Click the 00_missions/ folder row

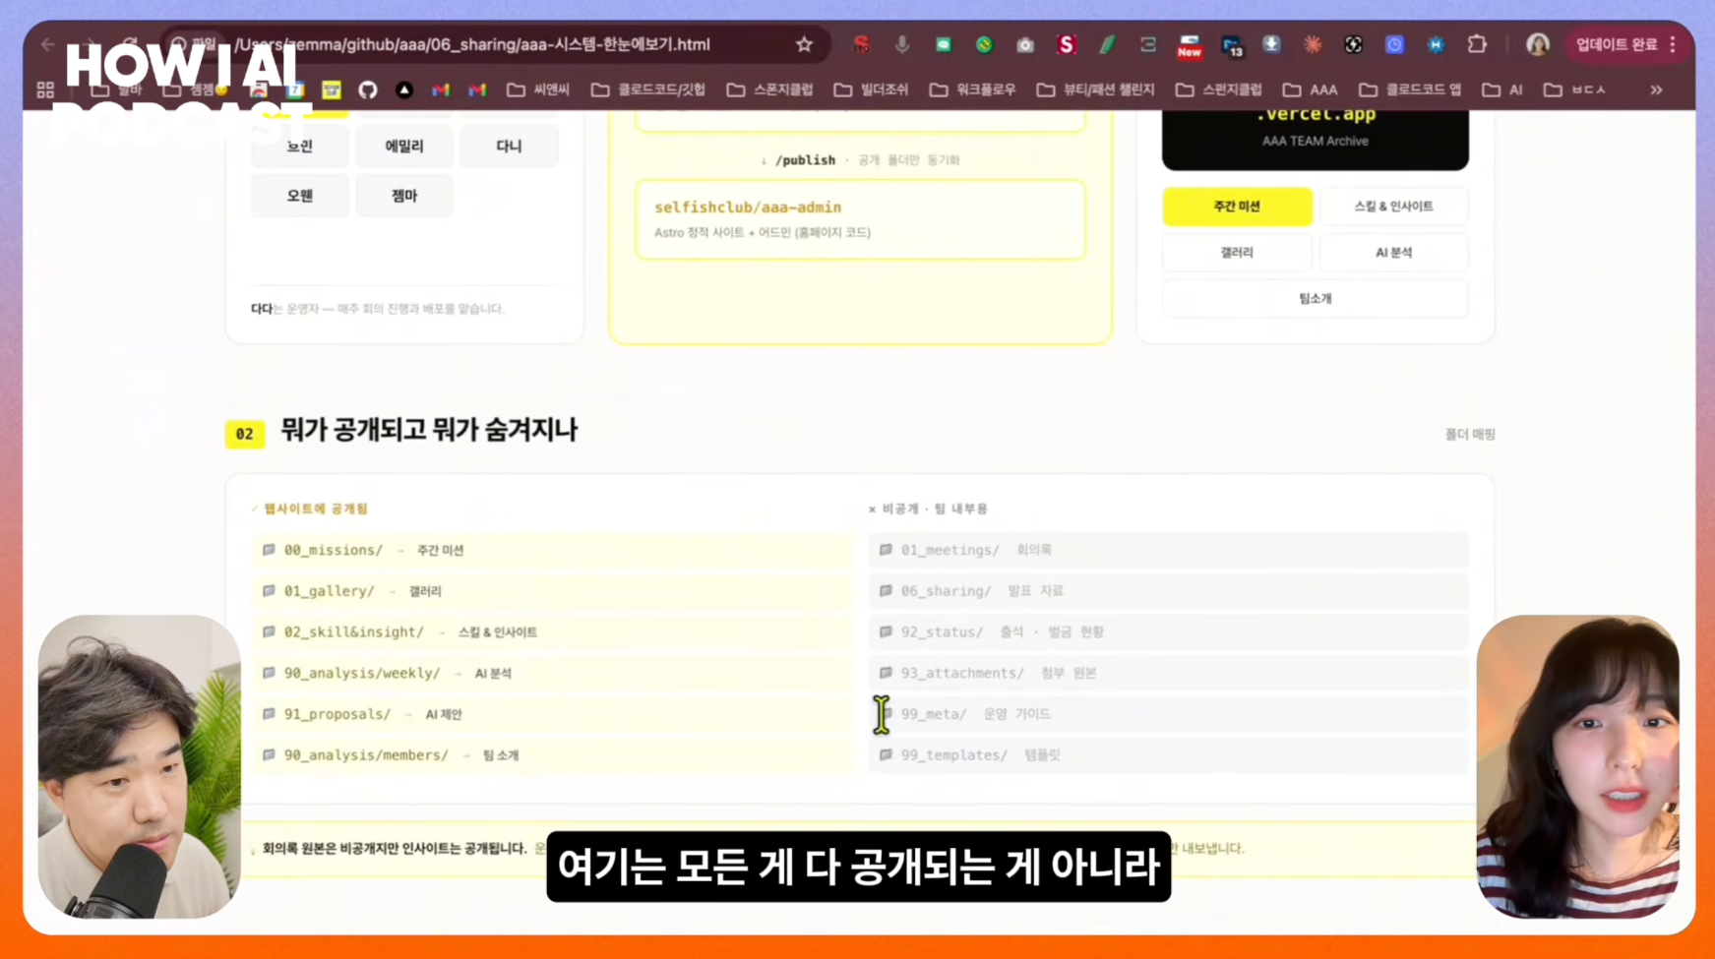pyautogui.click(x=553, y=550)
